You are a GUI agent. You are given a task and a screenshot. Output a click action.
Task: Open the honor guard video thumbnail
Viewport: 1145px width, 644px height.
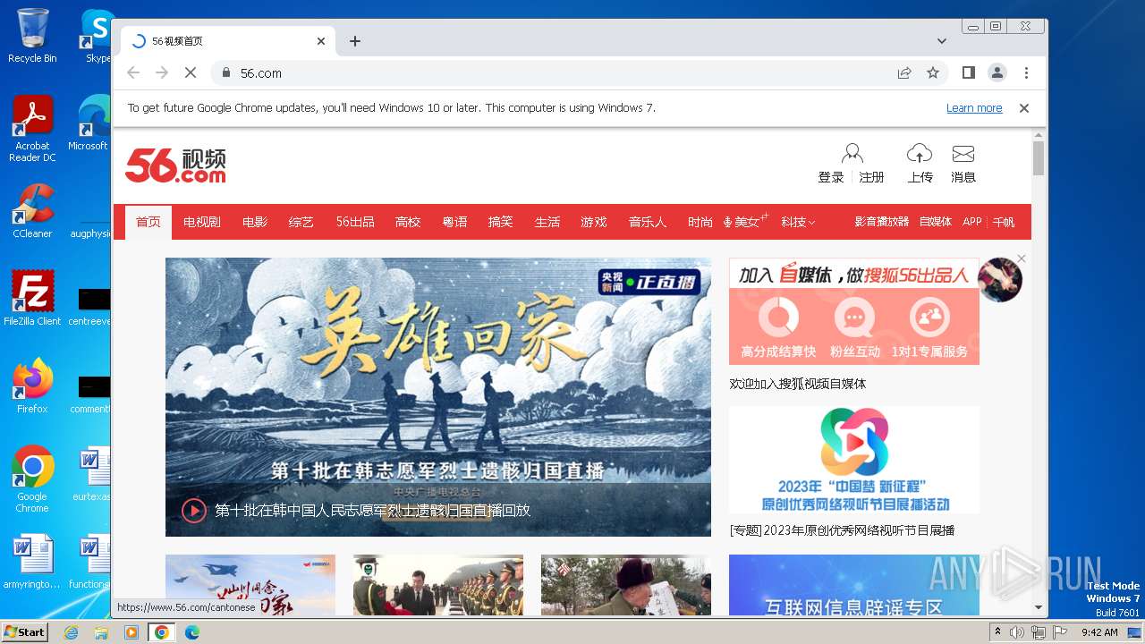(438, 585)
